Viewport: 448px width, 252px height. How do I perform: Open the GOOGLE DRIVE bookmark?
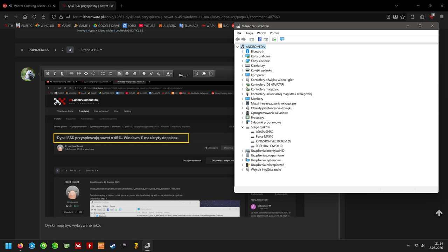[x=106, y=26]
